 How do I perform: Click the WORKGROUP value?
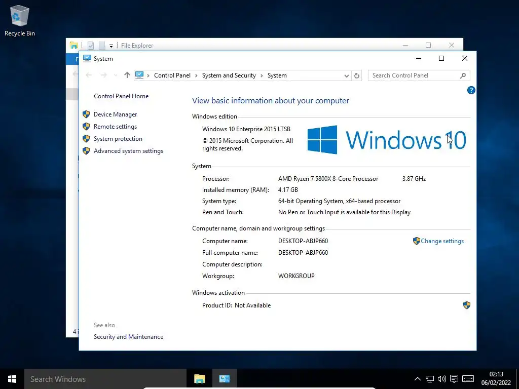pyautogui.click(x=296, y=276)
